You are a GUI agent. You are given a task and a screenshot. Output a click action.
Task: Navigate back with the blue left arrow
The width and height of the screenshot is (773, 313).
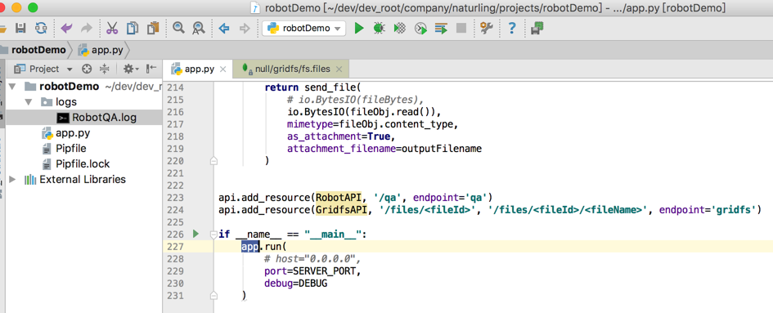click(224, 29)
